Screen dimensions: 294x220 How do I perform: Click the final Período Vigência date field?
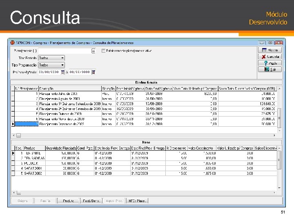pyautogui.click(x=80, y=72)
